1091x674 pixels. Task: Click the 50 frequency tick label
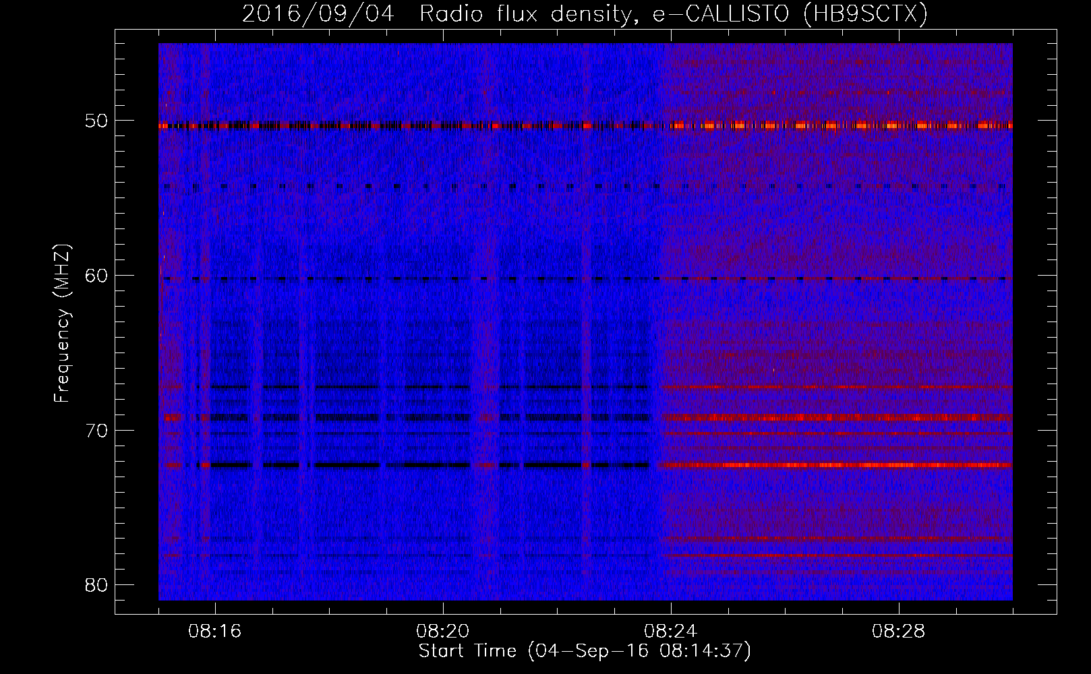[x=97, y=122]
